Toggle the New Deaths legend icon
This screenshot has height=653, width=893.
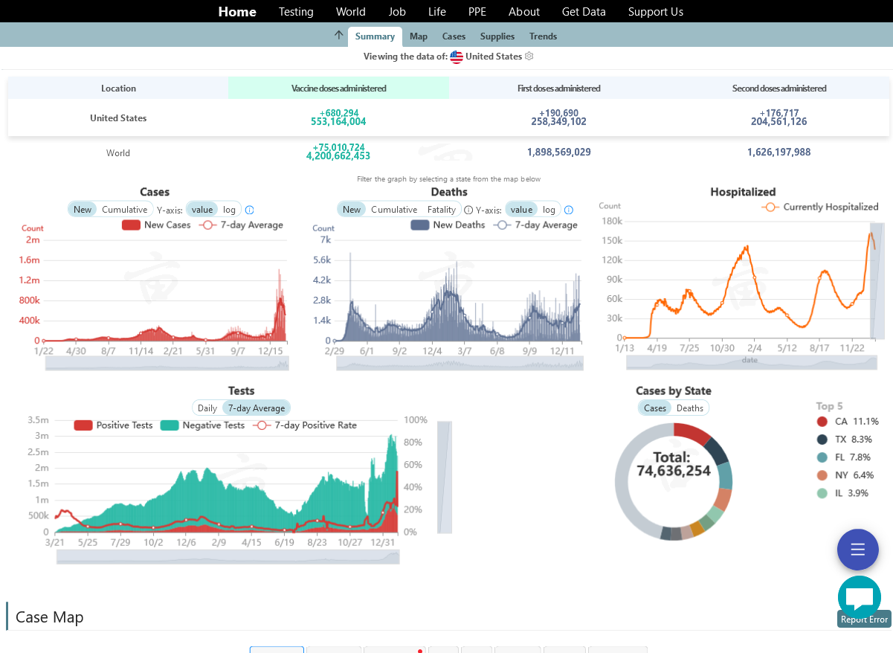click(420, 225)
